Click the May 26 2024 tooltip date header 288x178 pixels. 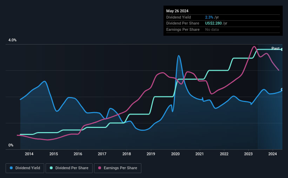[x=177, y=11]
